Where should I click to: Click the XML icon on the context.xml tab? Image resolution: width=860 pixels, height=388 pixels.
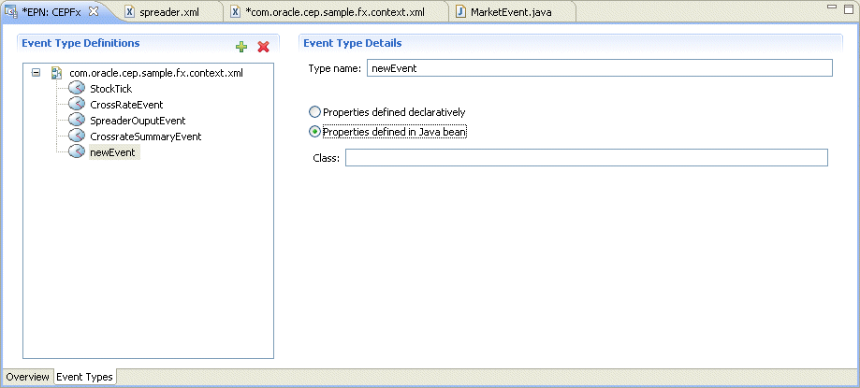[235, 12]
